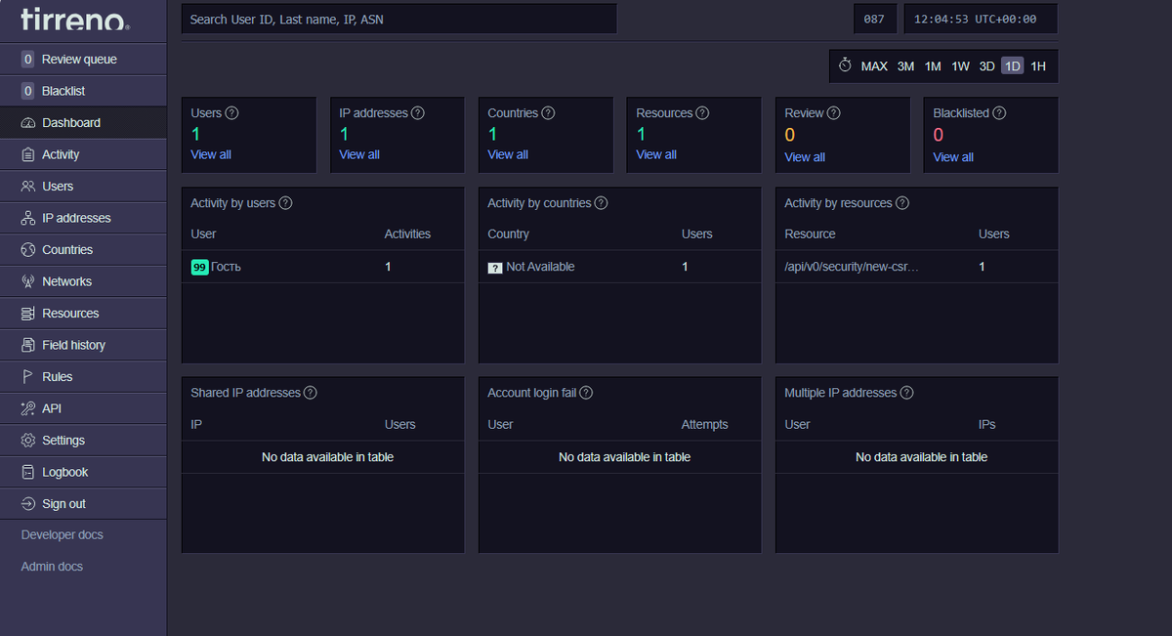1172x636 pixels.
Task: Click the Resources server icon
Action: (x=28, y=314)
